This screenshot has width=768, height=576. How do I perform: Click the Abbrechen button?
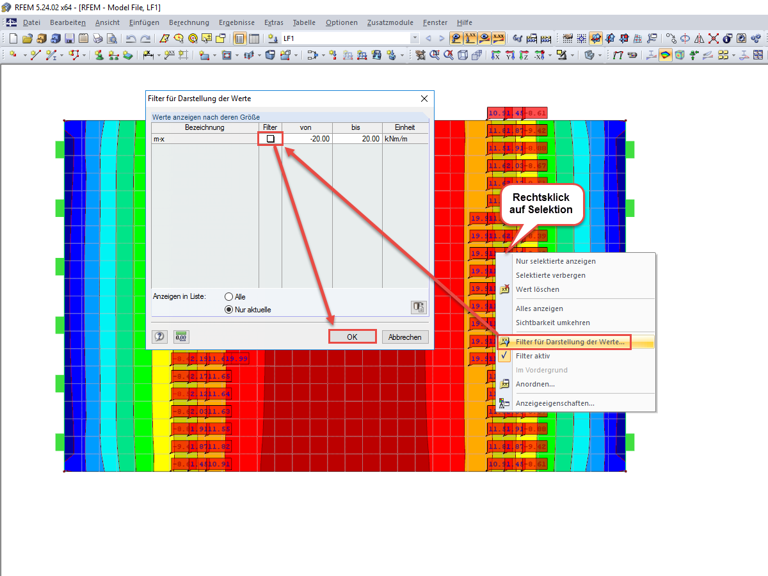click(405, 337)
